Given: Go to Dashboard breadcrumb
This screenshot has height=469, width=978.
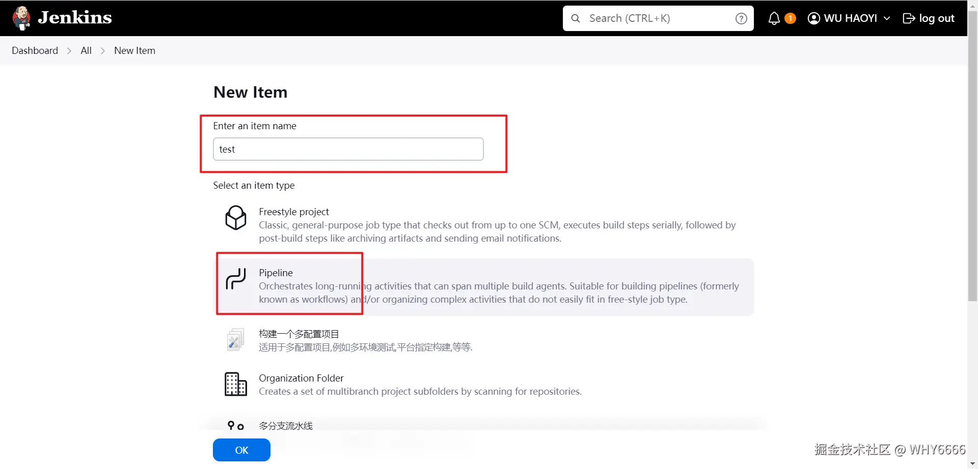Looking at the screenshot, I should pos(35,50).
